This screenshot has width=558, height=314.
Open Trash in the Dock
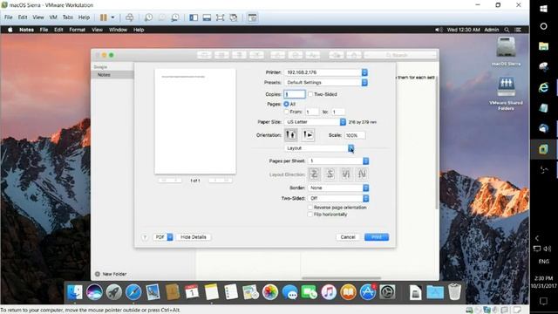[454, 292]
